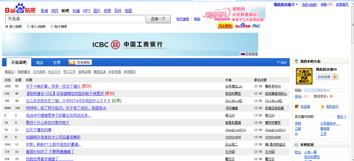The width and height of the screenshot is (354, 161).
Task: Open 新闻 in top navigation
Action: 44,11
